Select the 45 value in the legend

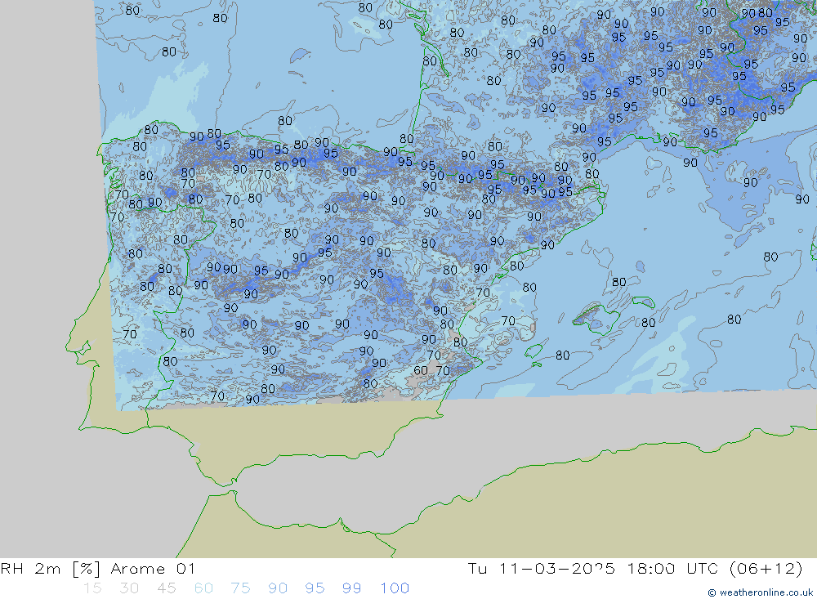[x=167, y=588]
